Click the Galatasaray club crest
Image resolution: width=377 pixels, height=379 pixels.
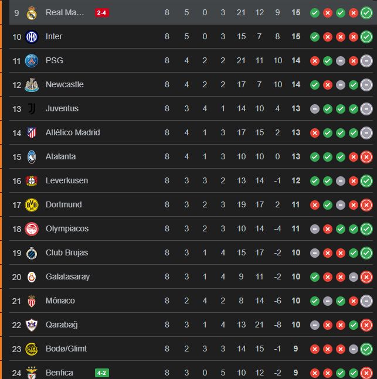(32, 276)
